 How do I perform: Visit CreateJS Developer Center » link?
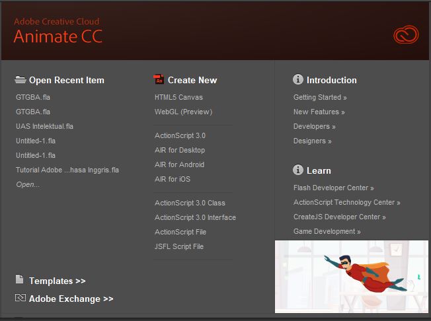tap(340, 217)
